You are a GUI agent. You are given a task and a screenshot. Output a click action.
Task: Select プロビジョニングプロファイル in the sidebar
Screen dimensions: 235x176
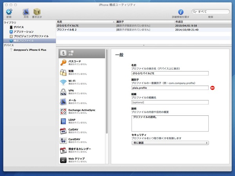[x=29, y=36]
